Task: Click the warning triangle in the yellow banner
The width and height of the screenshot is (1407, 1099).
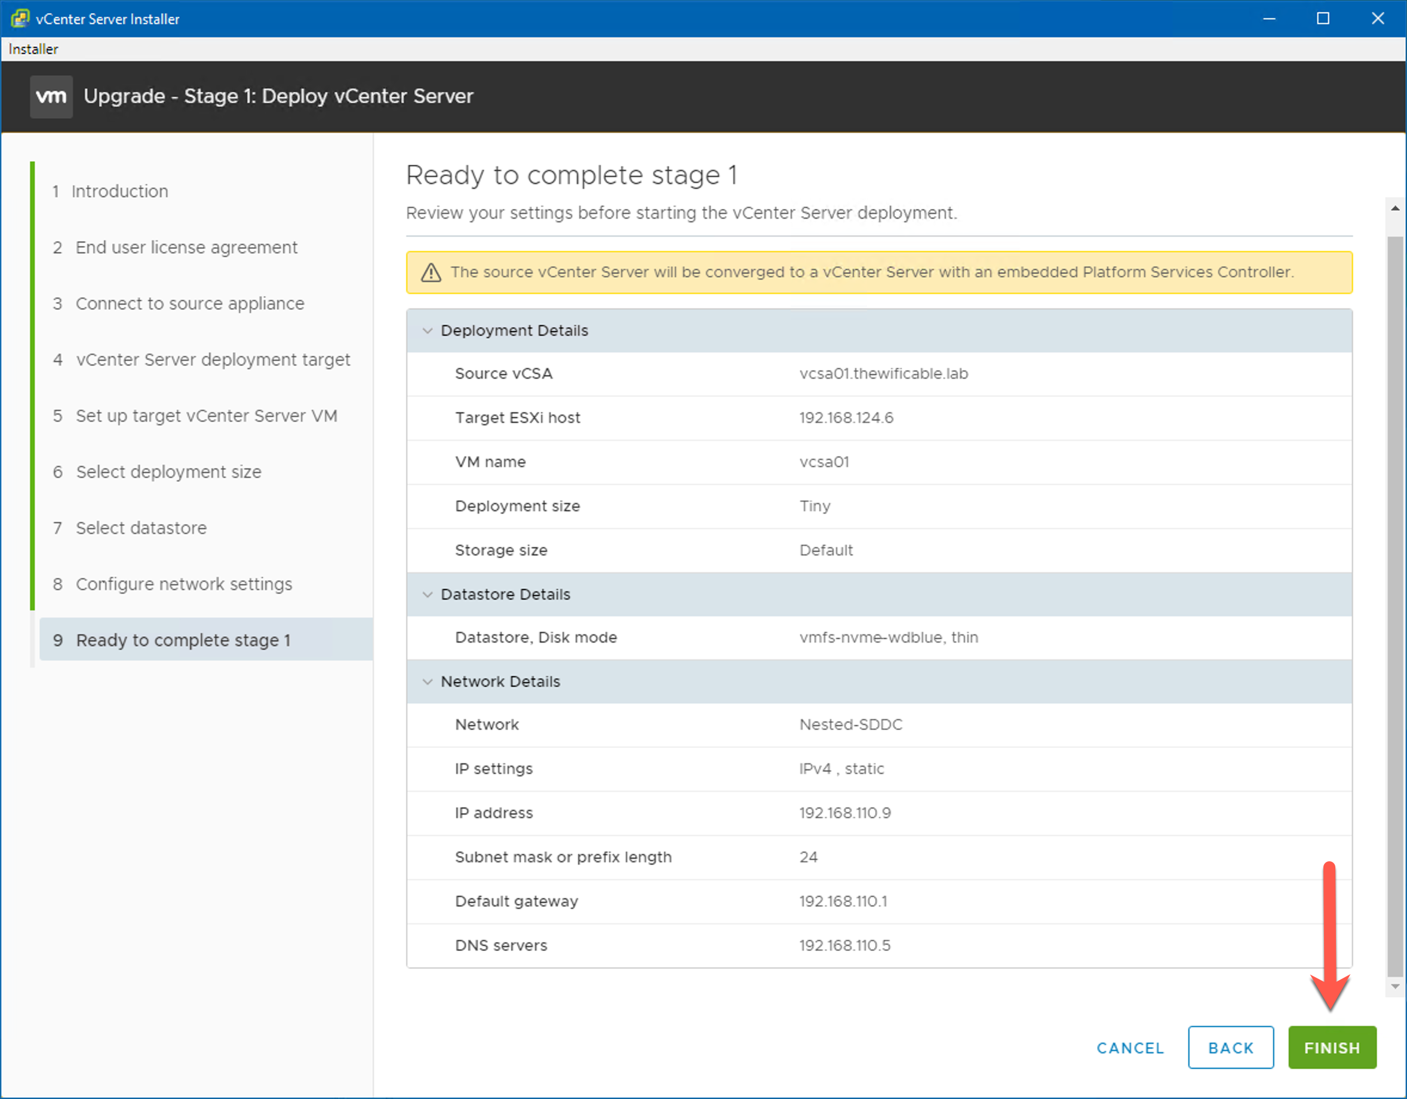Action: click(x=431, y=272)
